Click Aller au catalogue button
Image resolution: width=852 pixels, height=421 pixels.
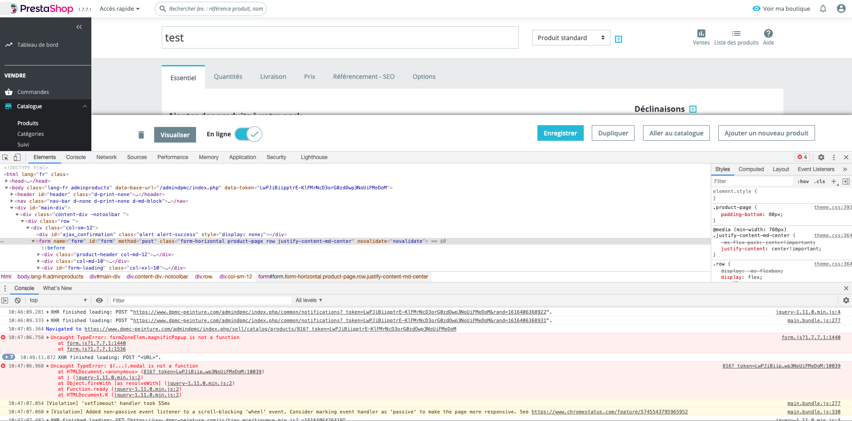[676, 133]
